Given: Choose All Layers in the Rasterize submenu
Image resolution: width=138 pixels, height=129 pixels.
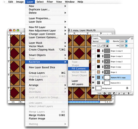Looking at the screenshot, I should [78, 84].
